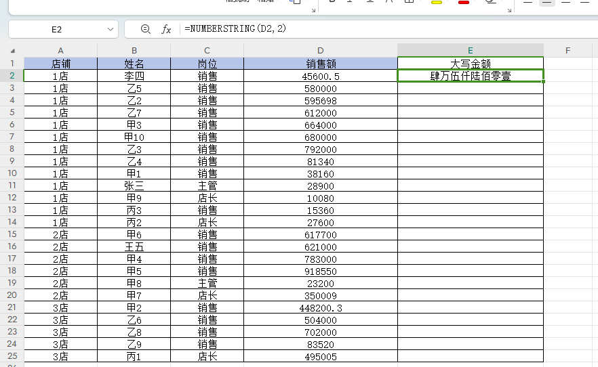The image size is (598, 367).
Task: Select cell E2 with 肆万伍仟陆佰零壹
Action: point(471,76)
